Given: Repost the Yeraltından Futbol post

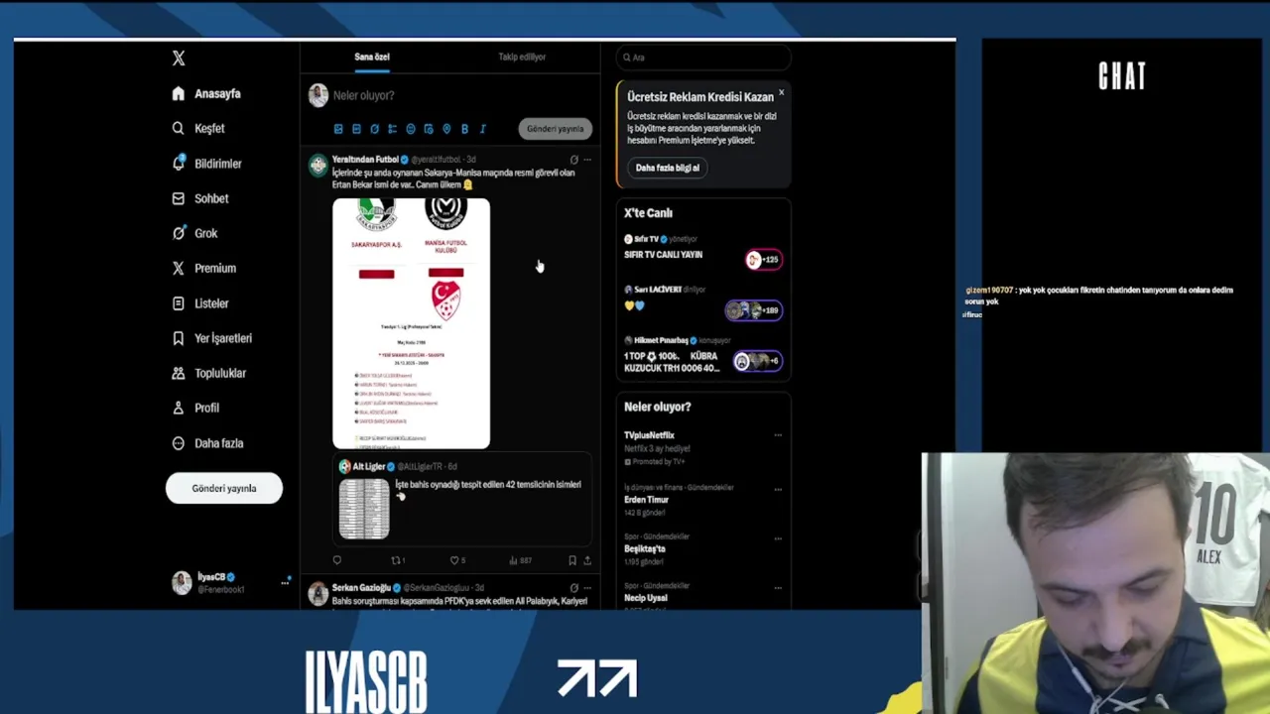Looking at the screenshot, I should coord(398,560).
